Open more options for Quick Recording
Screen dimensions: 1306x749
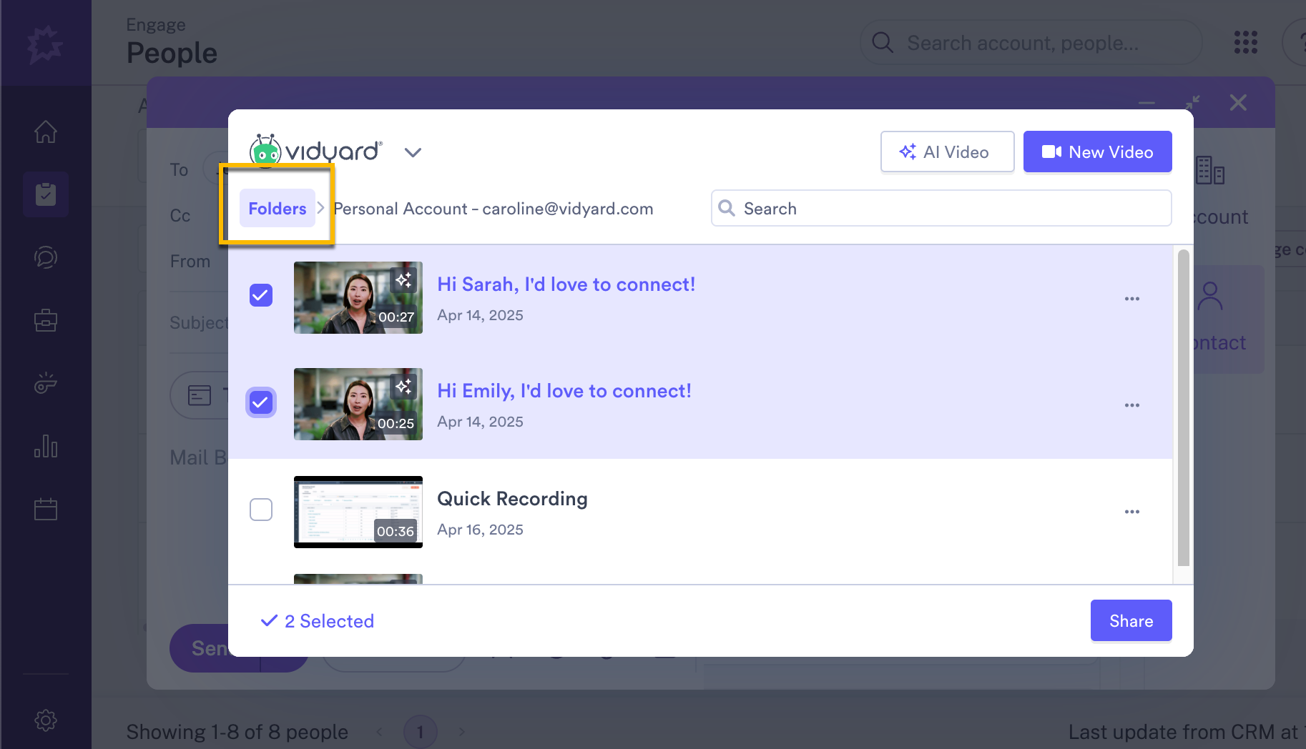click(1131, 512)
